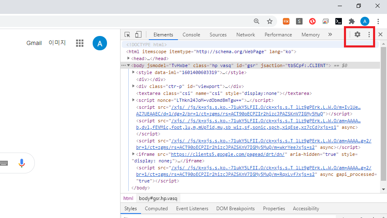Open the Google apps grid
Image resolution: width=387 pixels, height=218 pixels.
(x=80, y=43)
